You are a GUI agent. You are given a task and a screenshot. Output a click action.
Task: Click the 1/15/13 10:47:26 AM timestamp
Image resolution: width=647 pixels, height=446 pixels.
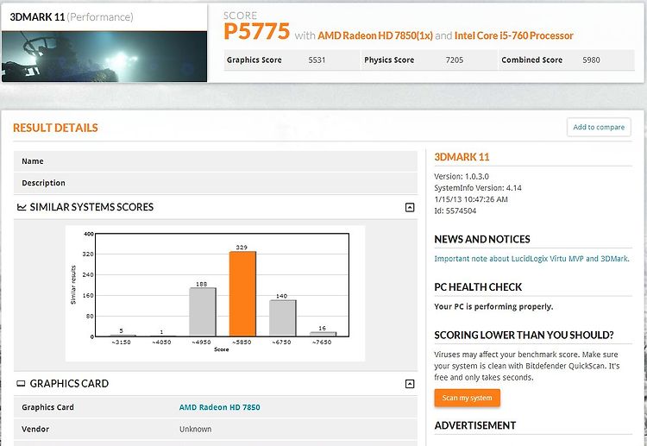tap(471, 199)
